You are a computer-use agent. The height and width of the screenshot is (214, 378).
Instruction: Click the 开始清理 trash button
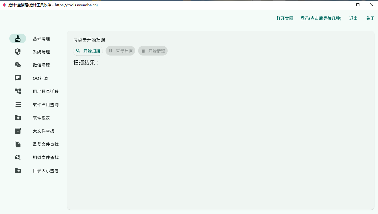tap(153, 51)
